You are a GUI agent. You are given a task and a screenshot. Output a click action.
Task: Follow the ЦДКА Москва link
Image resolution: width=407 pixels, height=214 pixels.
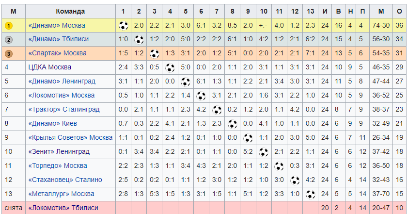point(49,67)
